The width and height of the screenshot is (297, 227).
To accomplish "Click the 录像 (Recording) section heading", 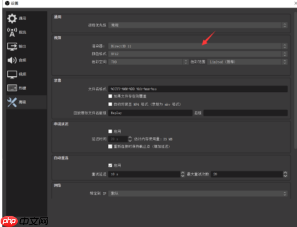I will point(58,81).
